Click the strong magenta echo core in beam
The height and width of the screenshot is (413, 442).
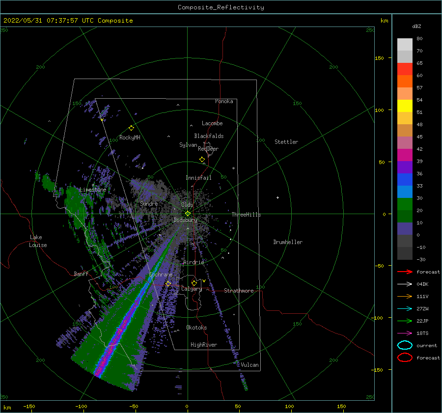(x=111, y=347)
